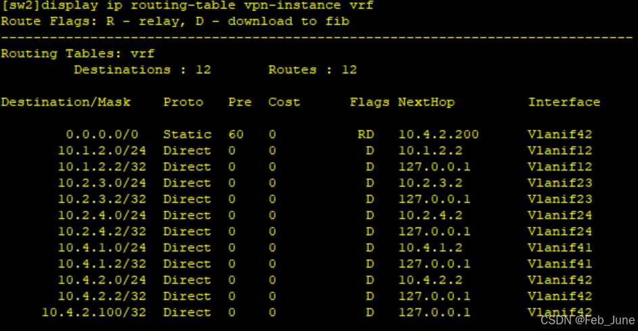The image size is (638, 331).
Task: Click destination 10.2.3.0/24
Action: pos(102,183)
